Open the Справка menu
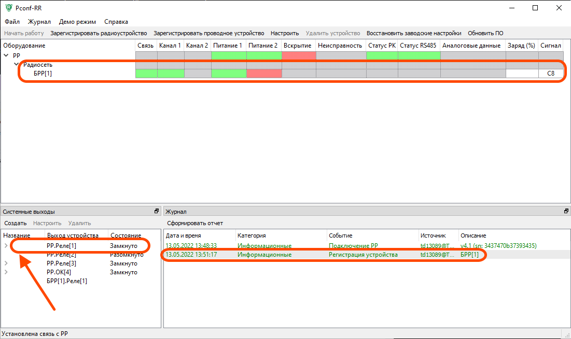 [116, 22]
